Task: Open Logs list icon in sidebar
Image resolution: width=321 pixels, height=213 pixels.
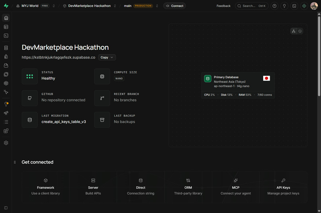Action: (x=6, y=122)
